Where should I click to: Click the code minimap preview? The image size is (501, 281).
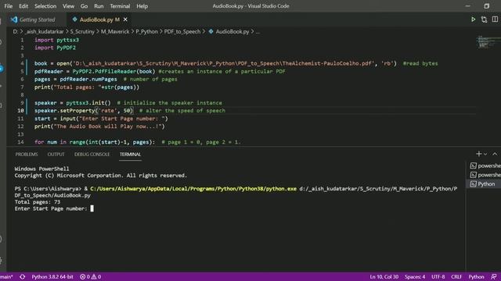click(488, 42)
